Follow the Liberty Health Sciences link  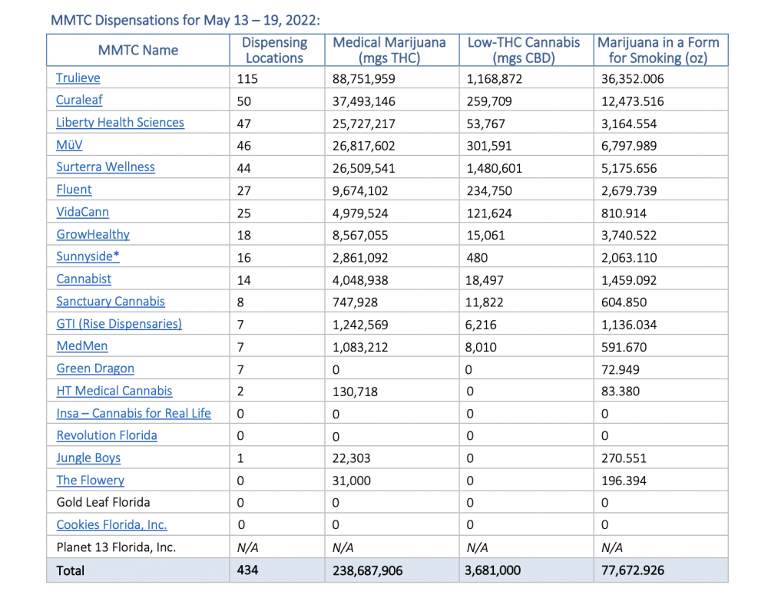point(120,122)
